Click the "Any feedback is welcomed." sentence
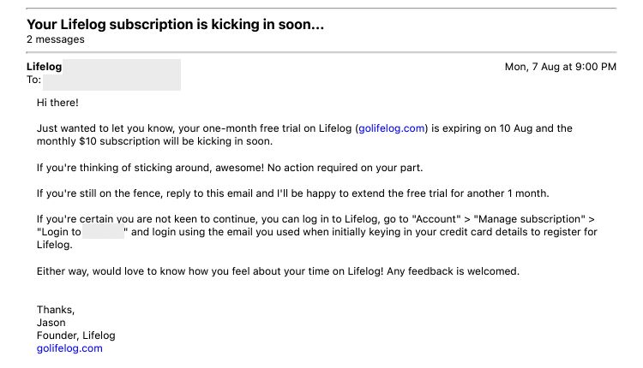Viewport: 643px width, 368px height. coord(454,271)
